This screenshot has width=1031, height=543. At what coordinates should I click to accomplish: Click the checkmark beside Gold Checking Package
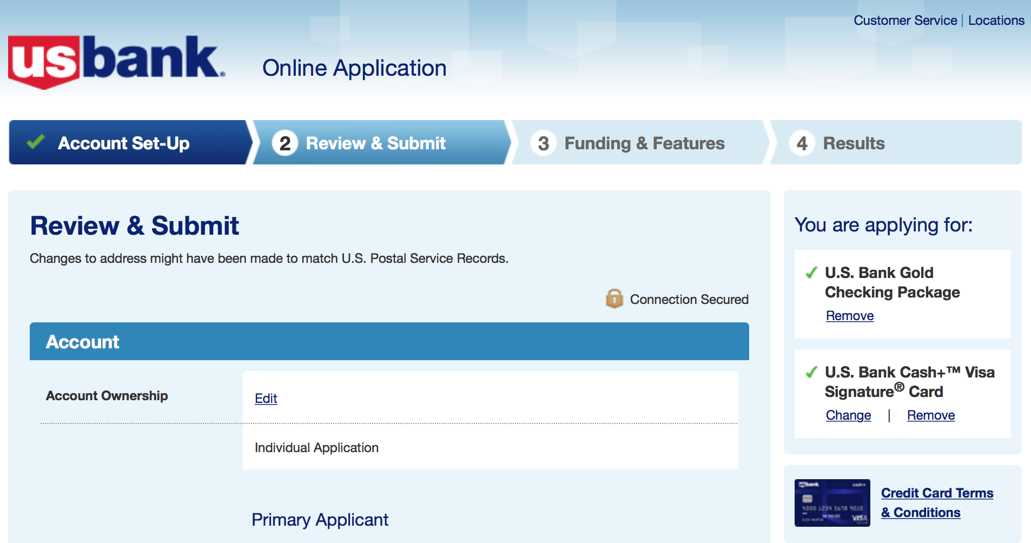(811, 273)
